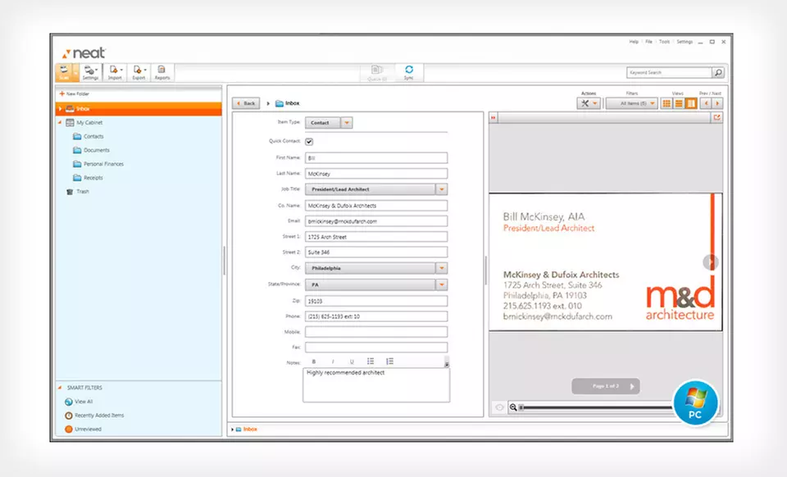This screenshot has height=477, width=787.
Task: Switch to list view
Action: click(x=679, y=103)
